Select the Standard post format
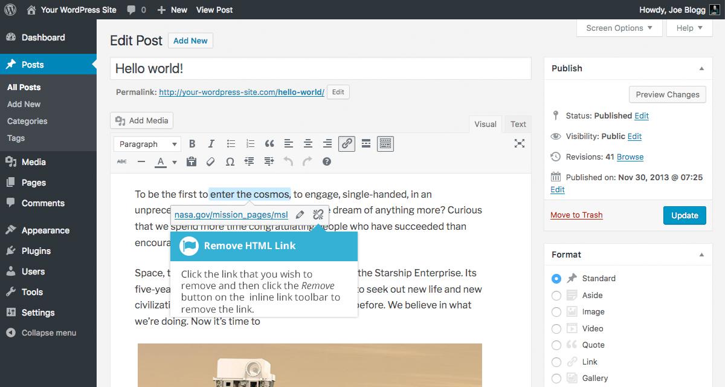The width and height of the screenshot is (725, 387). click(556, 279)
